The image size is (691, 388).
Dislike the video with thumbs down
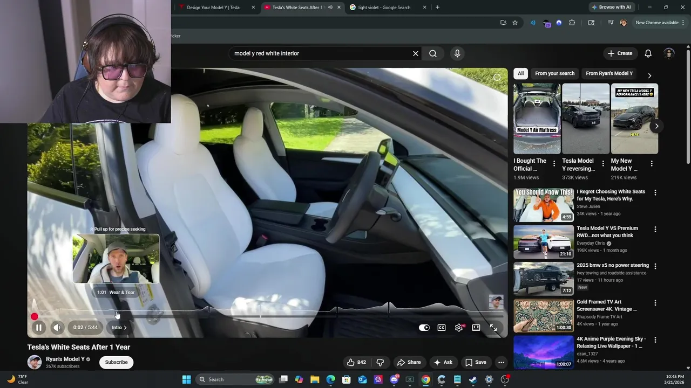pyautogui.click(x=380, y=362)
